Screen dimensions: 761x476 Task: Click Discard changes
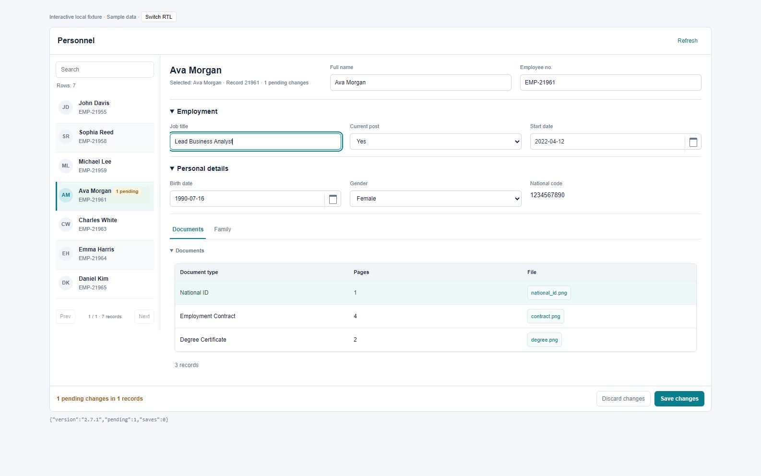(x=623, y=399)
